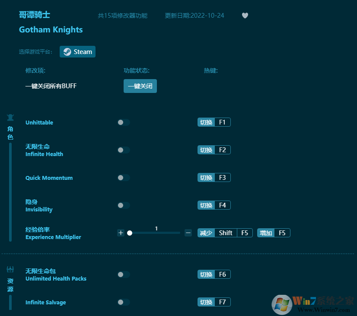Click the minus icon beside Experience Multiplier
The image size is (357, 316).
(x=188, y=233)
